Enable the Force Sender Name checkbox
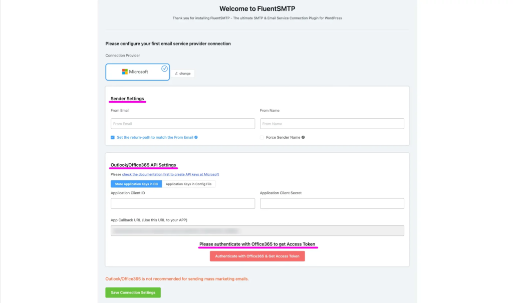Screen dimensions: 513x303 pos(262,137)
